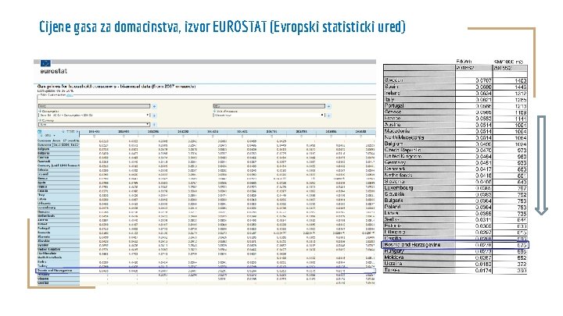Open the Unit of measure dropdown
The width and height of the screenshot is (563, 316).
point(268,115)
